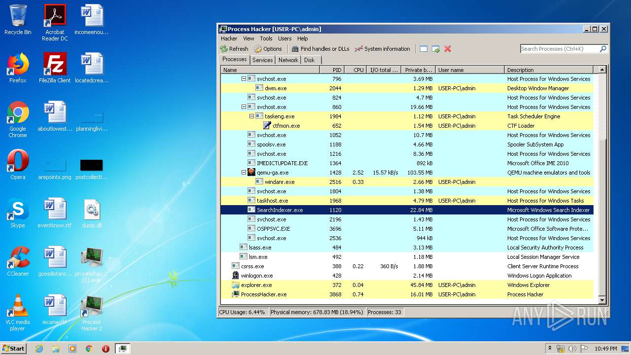Collapse the taskeng.exe tree node
The height and width of the screenshot is (355, 631).
251,116
